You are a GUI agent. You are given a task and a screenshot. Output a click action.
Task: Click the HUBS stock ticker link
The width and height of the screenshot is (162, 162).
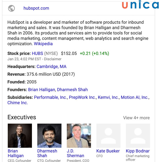[37, 53]
